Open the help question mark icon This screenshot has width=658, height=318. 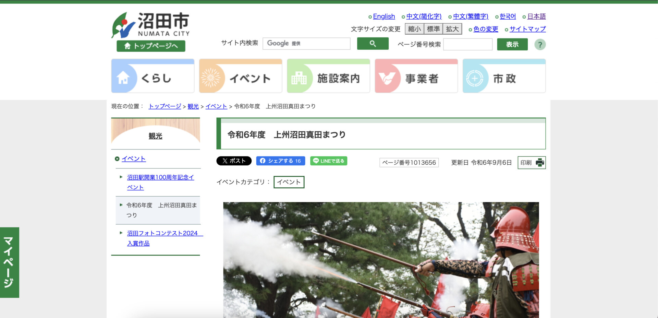[x=540, y=45]
